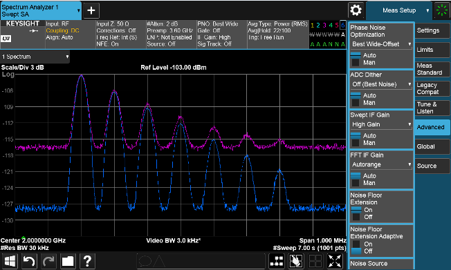Image resolution: width=451 pixels, height=270 pixels.
Task: Select trace 3 indicator
Action: [324, 26]
